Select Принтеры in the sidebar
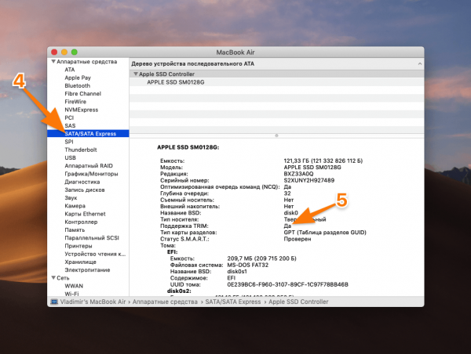The height and width of the screenshot is (354, 471). (78, 246)
